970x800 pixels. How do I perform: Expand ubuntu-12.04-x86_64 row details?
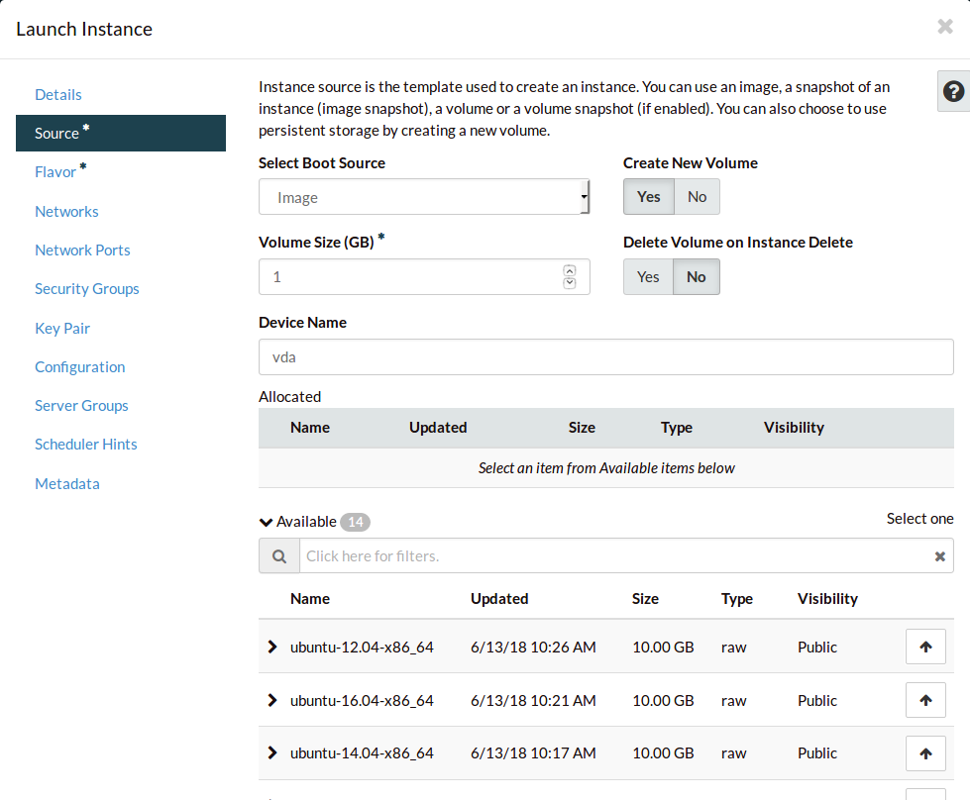pos(272,647)
